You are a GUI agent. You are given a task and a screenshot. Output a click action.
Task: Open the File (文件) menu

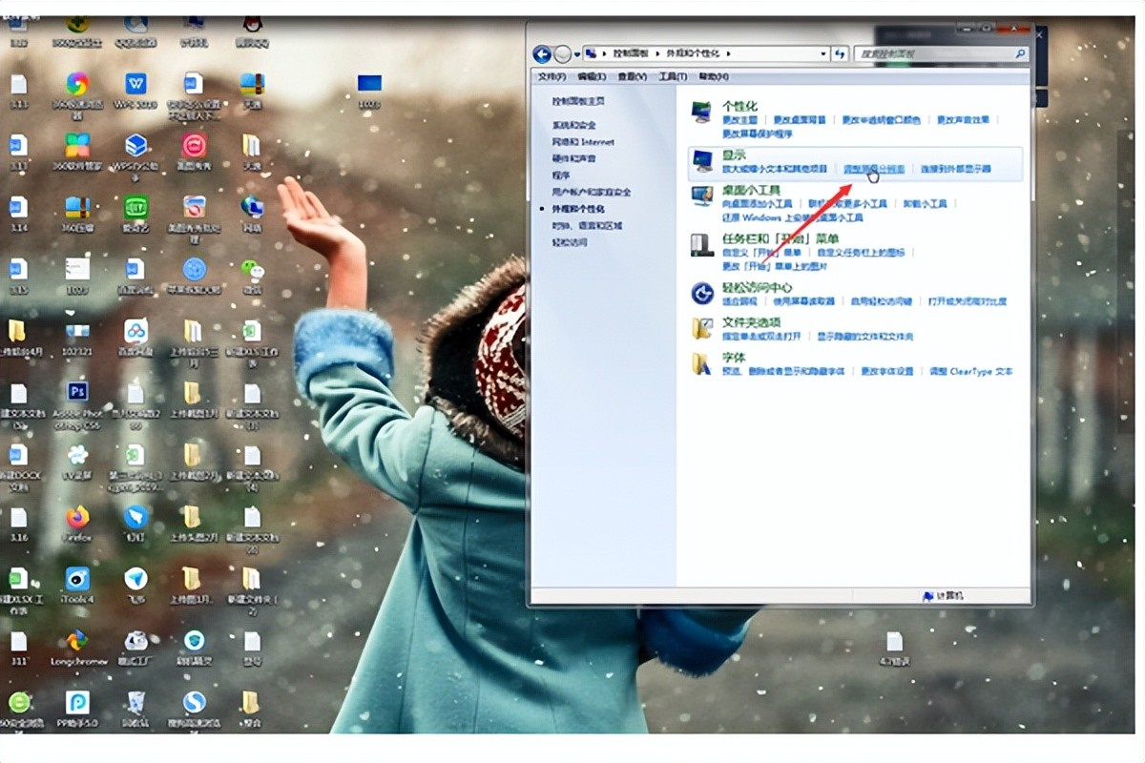tap(552, 77)
